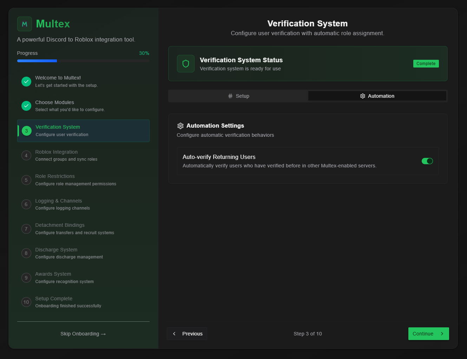The image size is (467, 359).
Task: Click the step 10 circle for Setup Complete
Action: [26, 302]
